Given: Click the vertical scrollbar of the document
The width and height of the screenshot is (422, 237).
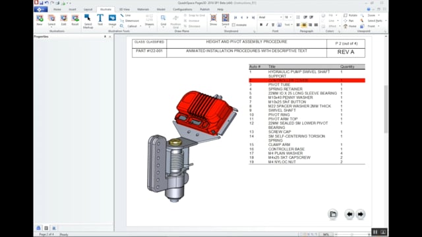Looking at the screenshot, I should [386, 109].
